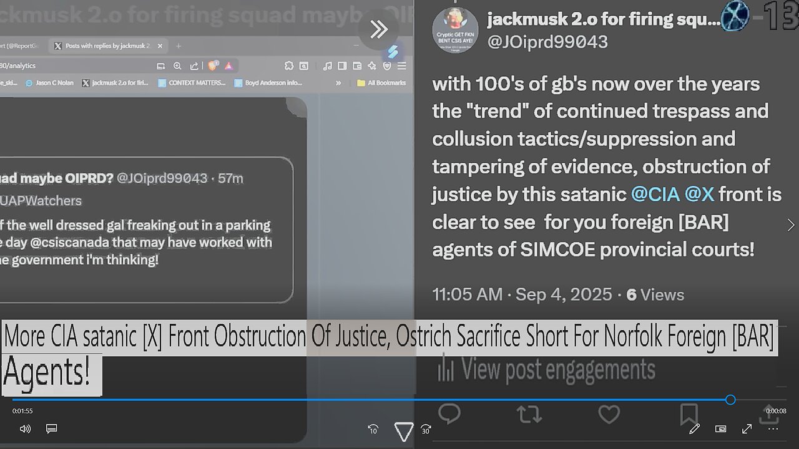Switch the player to mini view mode
The height and width of the screenshot is (449, 799).
click(x=720, y=429)
